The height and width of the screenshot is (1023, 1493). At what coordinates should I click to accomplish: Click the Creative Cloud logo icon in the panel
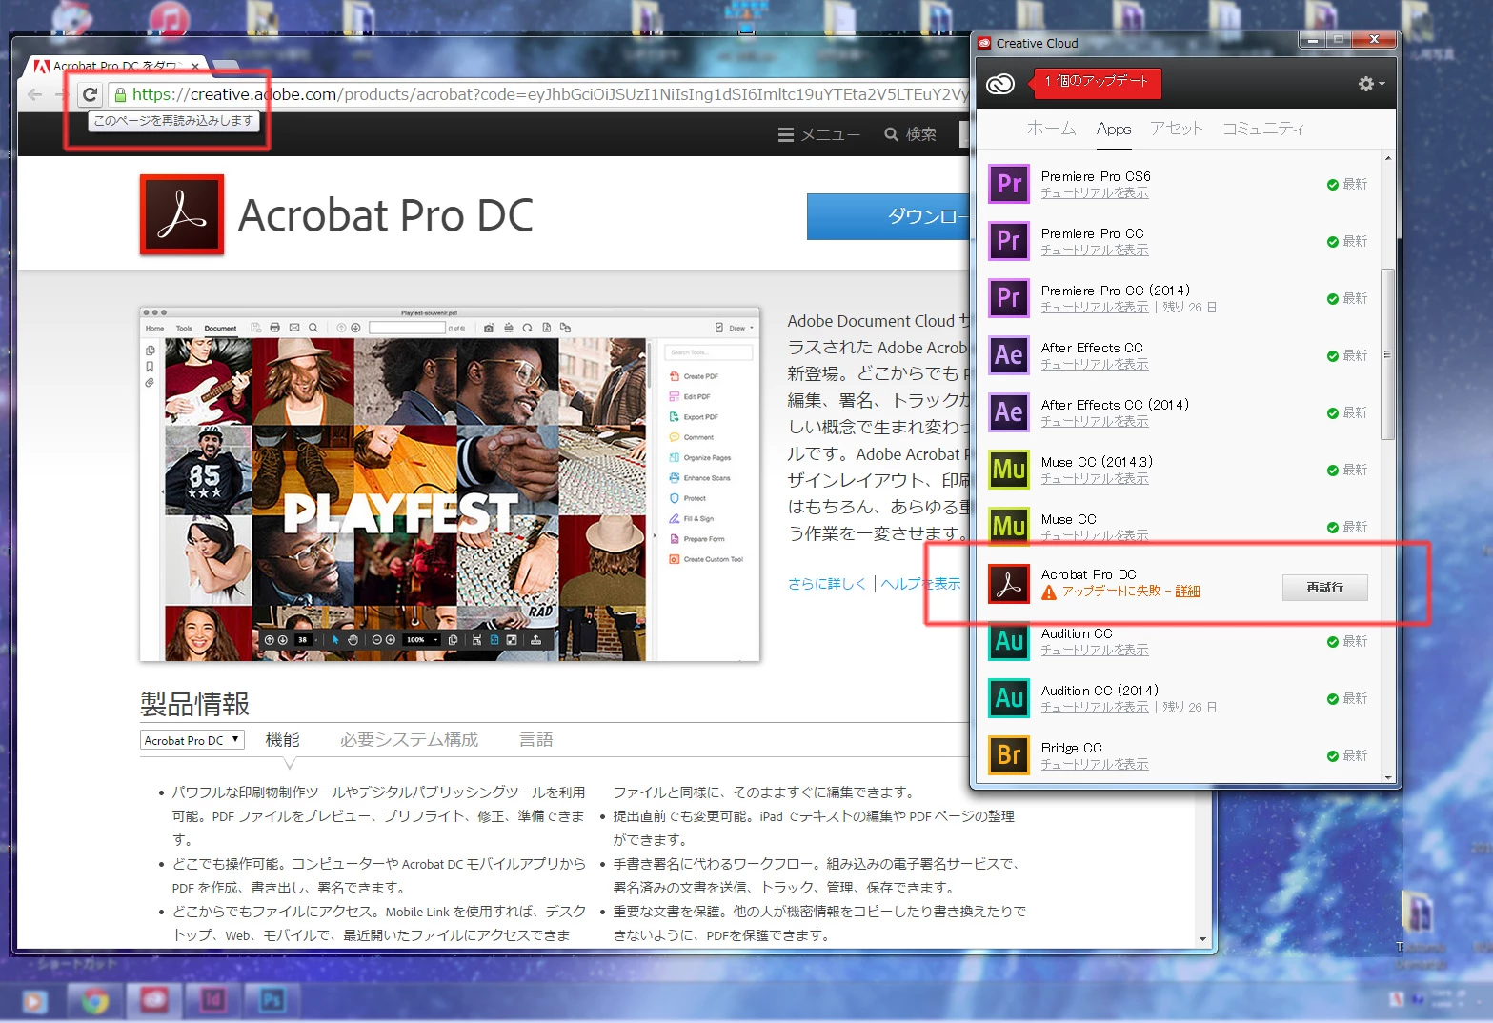(1000, 84)
